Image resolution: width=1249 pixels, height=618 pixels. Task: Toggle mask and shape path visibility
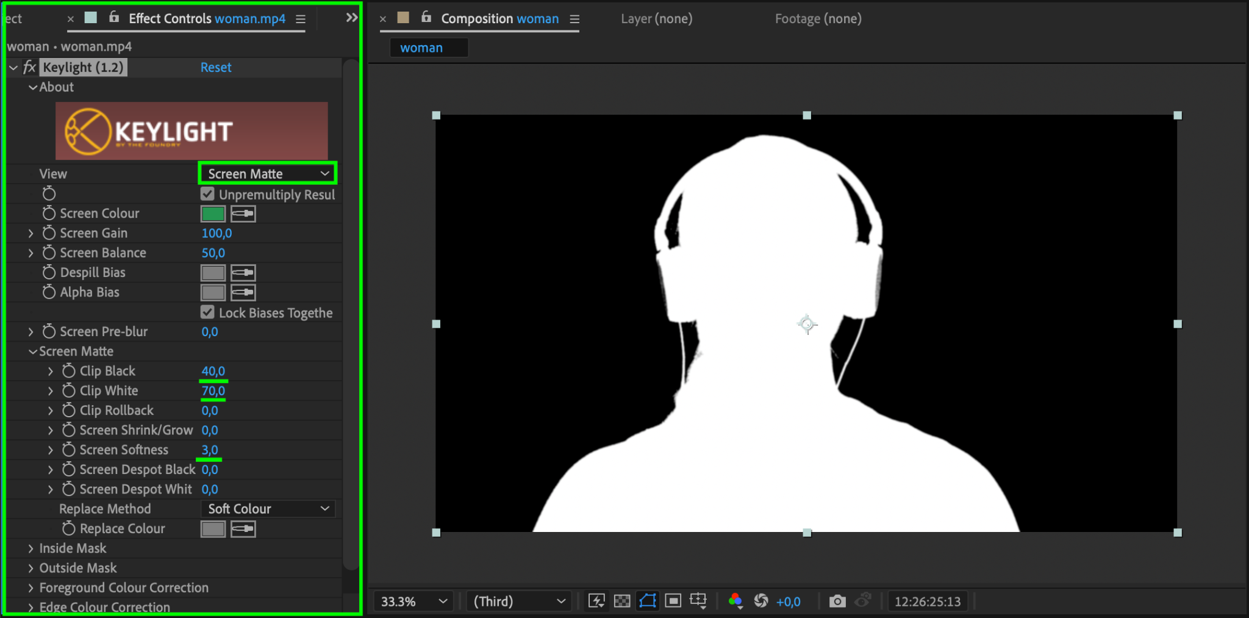648,602
